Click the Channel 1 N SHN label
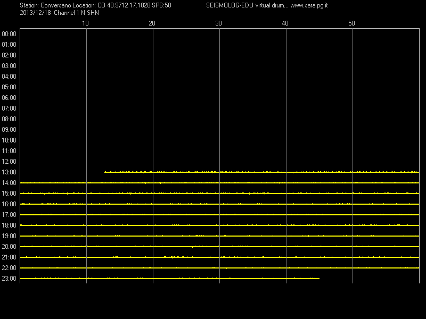Viewport: 426px width, 319px height. [x=76, y=13]
